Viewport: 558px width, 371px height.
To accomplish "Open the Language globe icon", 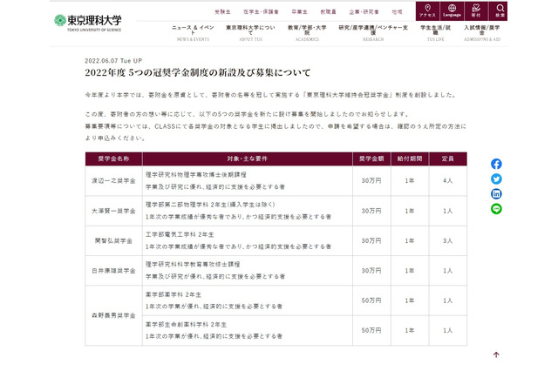I will pos(452,10).
